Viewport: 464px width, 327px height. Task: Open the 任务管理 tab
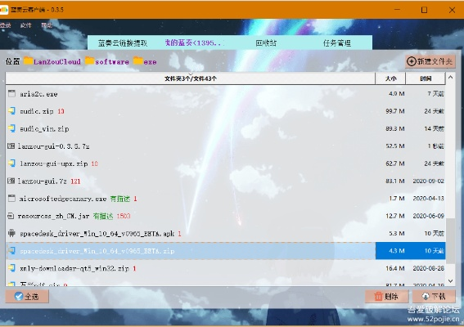tap(337, 43)
